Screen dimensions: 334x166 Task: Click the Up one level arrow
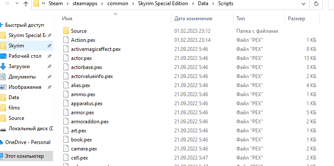tap(26, 3)
